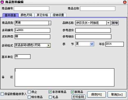
Task: Open the 季节 dropdown showing 夏
Action: 92,44
